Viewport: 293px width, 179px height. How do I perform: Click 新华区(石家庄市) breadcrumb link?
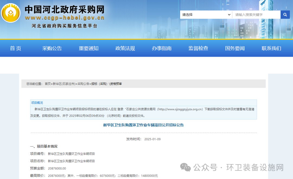[64, 84]
